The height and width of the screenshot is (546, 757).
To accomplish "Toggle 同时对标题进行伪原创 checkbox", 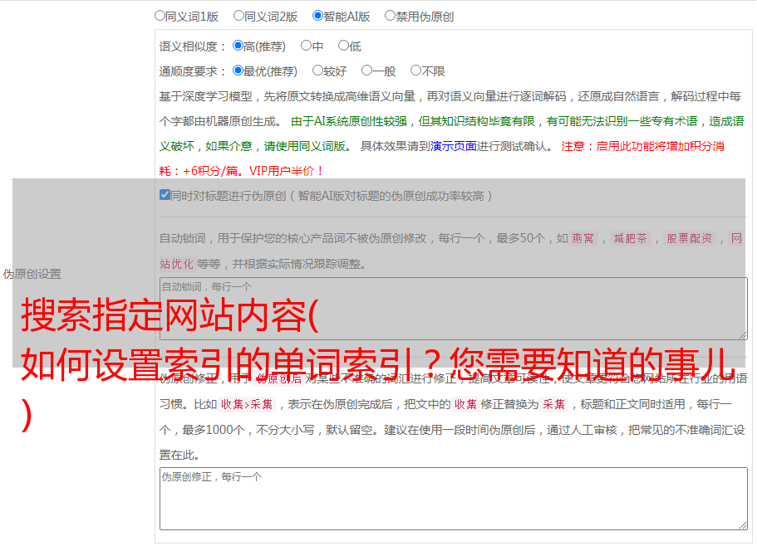I will (x=165, y=195).
